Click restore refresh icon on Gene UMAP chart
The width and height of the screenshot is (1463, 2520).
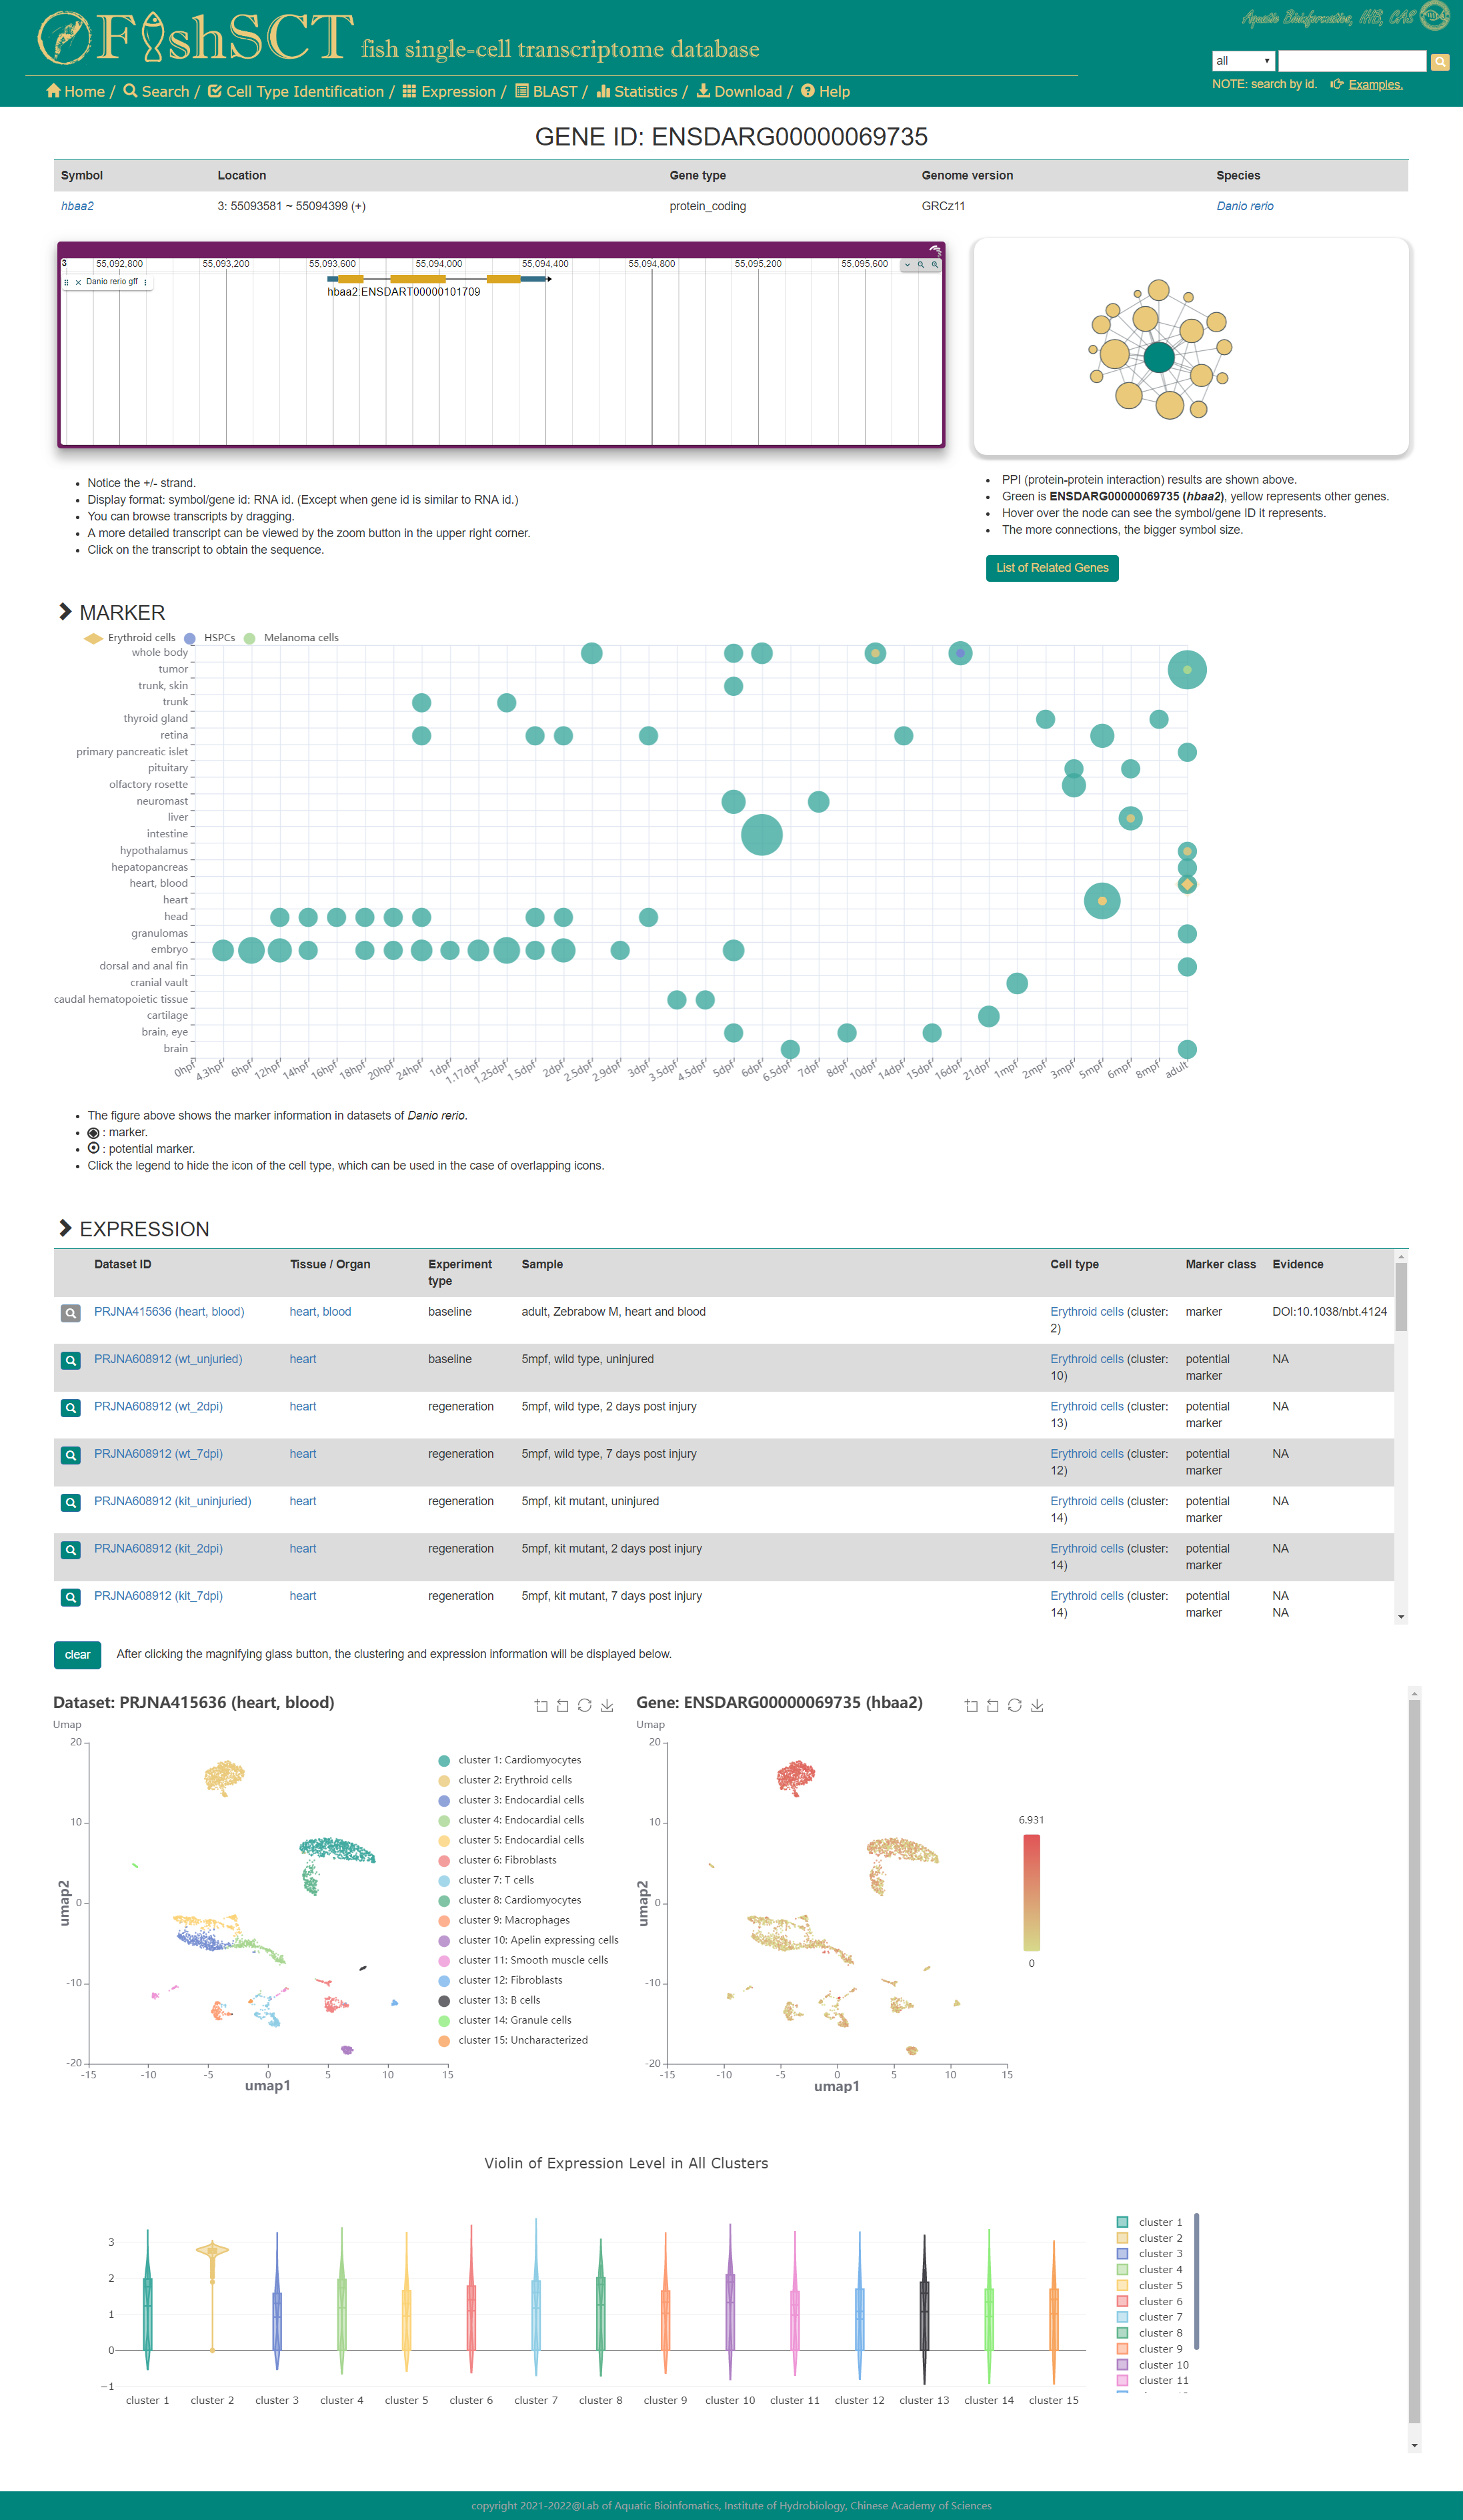coord(1014,1705)
